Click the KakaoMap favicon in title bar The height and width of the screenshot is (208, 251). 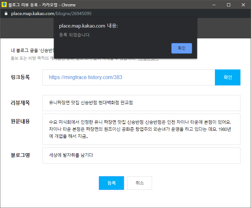(x=4, y=5)
